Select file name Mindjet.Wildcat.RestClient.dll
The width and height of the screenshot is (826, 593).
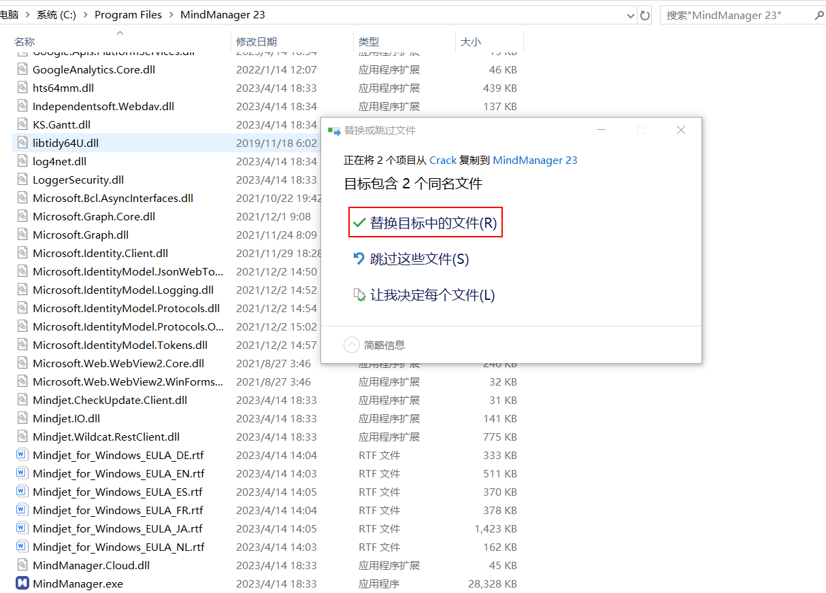click(106, 437)
